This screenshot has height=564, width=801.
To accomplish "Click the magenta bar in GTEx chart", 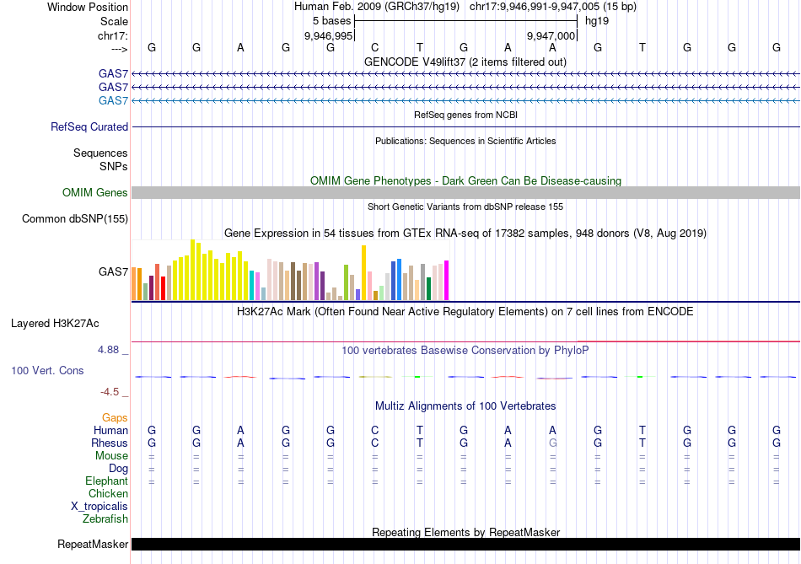I will [x=446, y=280].
